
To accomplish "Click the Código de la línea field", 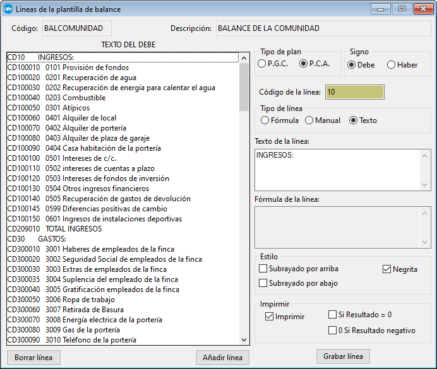I will tap(354, 92).
